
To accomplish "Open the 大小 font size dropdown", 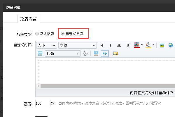I will pyautogui.click(x=47, y=45).
